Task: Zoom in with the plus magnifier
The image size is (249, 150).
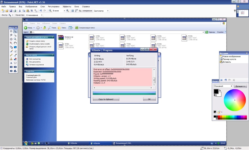Action: tap(67, 11)
